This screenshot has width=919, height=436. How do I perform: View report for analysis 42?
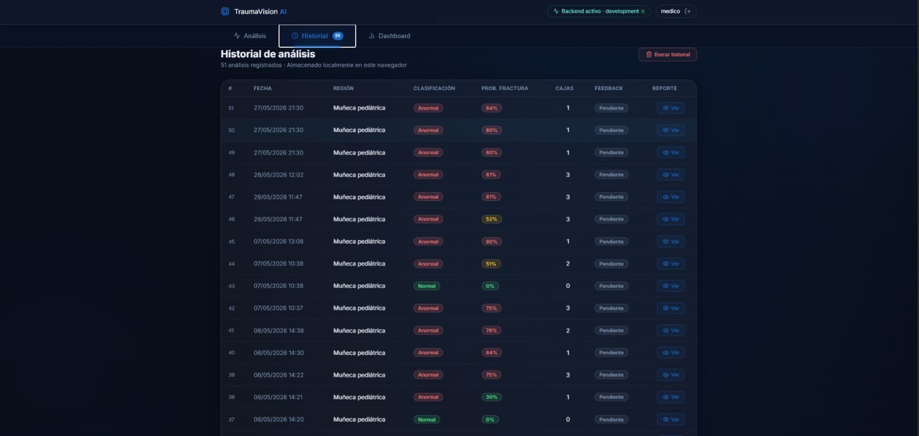tap(671, 308)
